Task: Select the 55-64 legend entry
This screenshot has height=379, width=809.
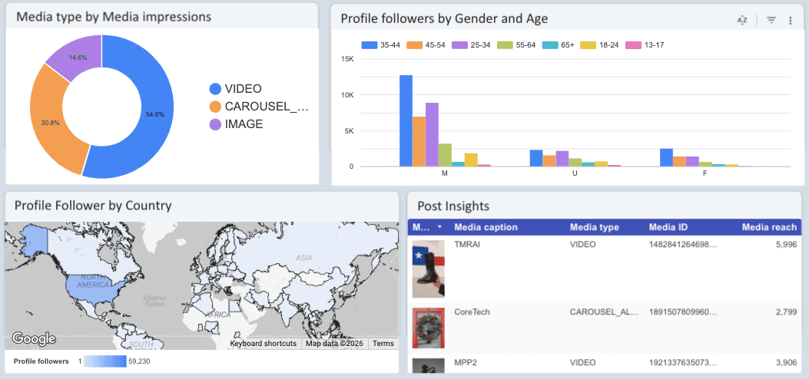Action: pos(516,45)
